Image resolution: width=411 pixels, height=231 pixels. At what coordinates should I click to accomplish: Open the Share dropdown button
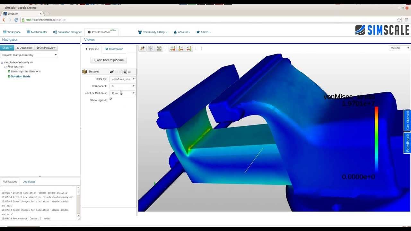coord(7,48)
